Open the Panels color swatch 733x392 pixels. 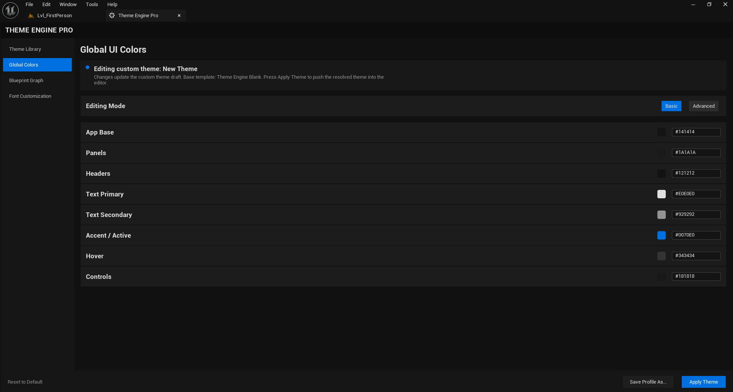(x=662, y=153)
